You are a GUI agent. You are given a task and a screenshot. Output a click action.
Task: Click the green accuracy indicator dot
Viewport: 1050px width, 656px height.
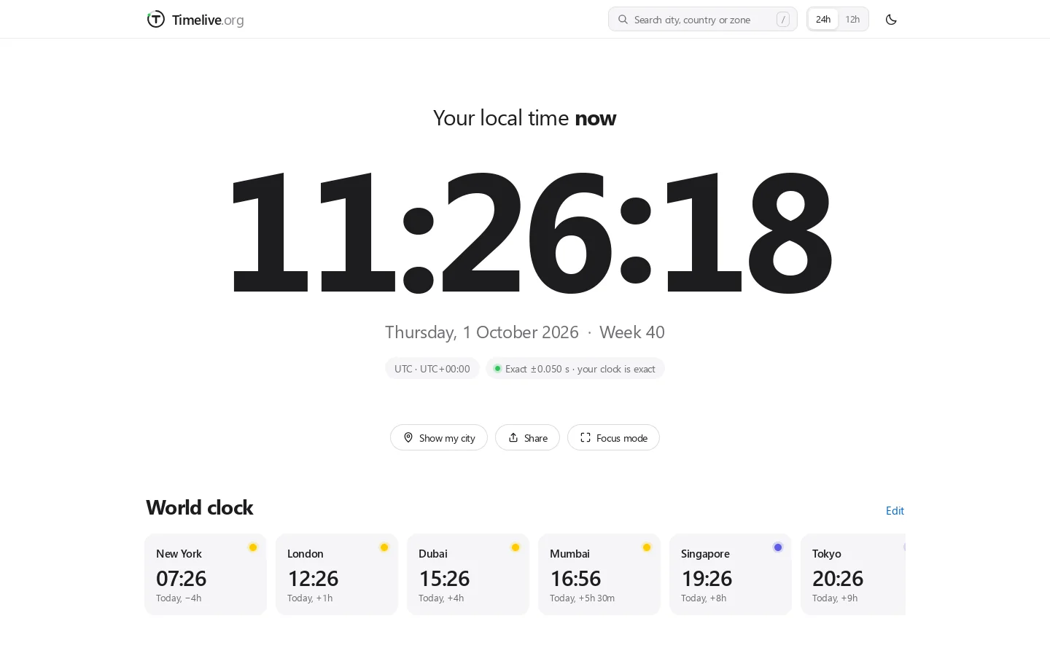pyautogui.click(x=497, y=368)
